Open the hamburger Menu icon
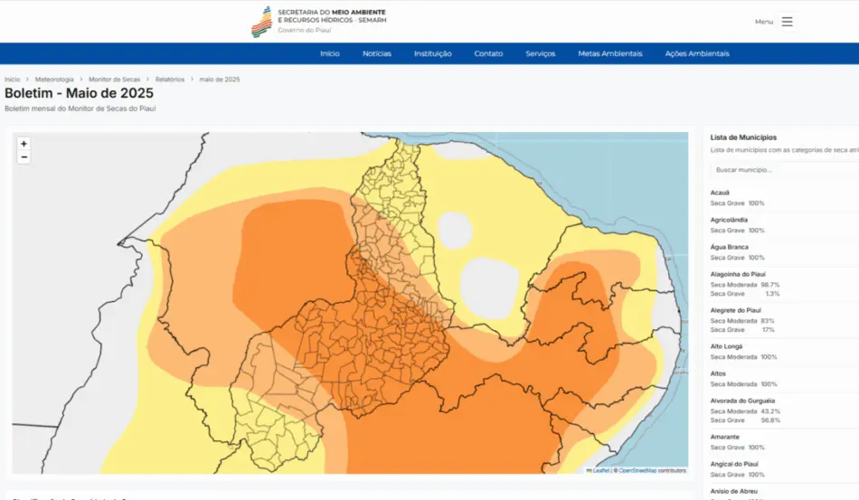 (788, 22)
